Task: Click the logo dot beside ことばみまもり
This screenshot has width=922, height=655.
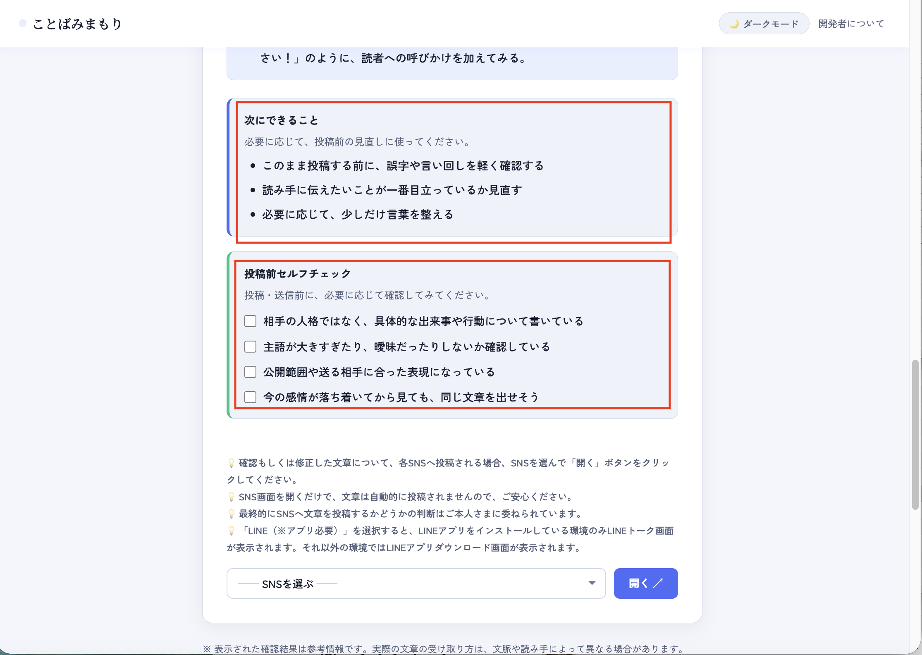Action: (x=23, y=23)
